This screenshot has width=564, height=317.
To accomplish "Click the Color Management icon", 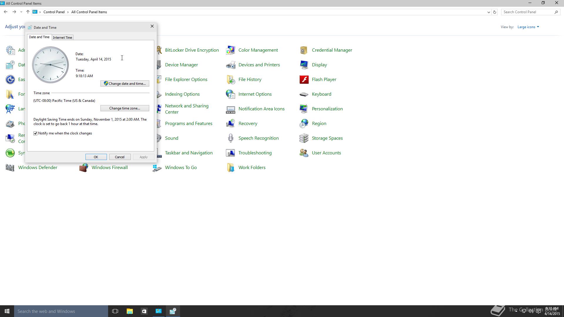I will pos(231,50).
